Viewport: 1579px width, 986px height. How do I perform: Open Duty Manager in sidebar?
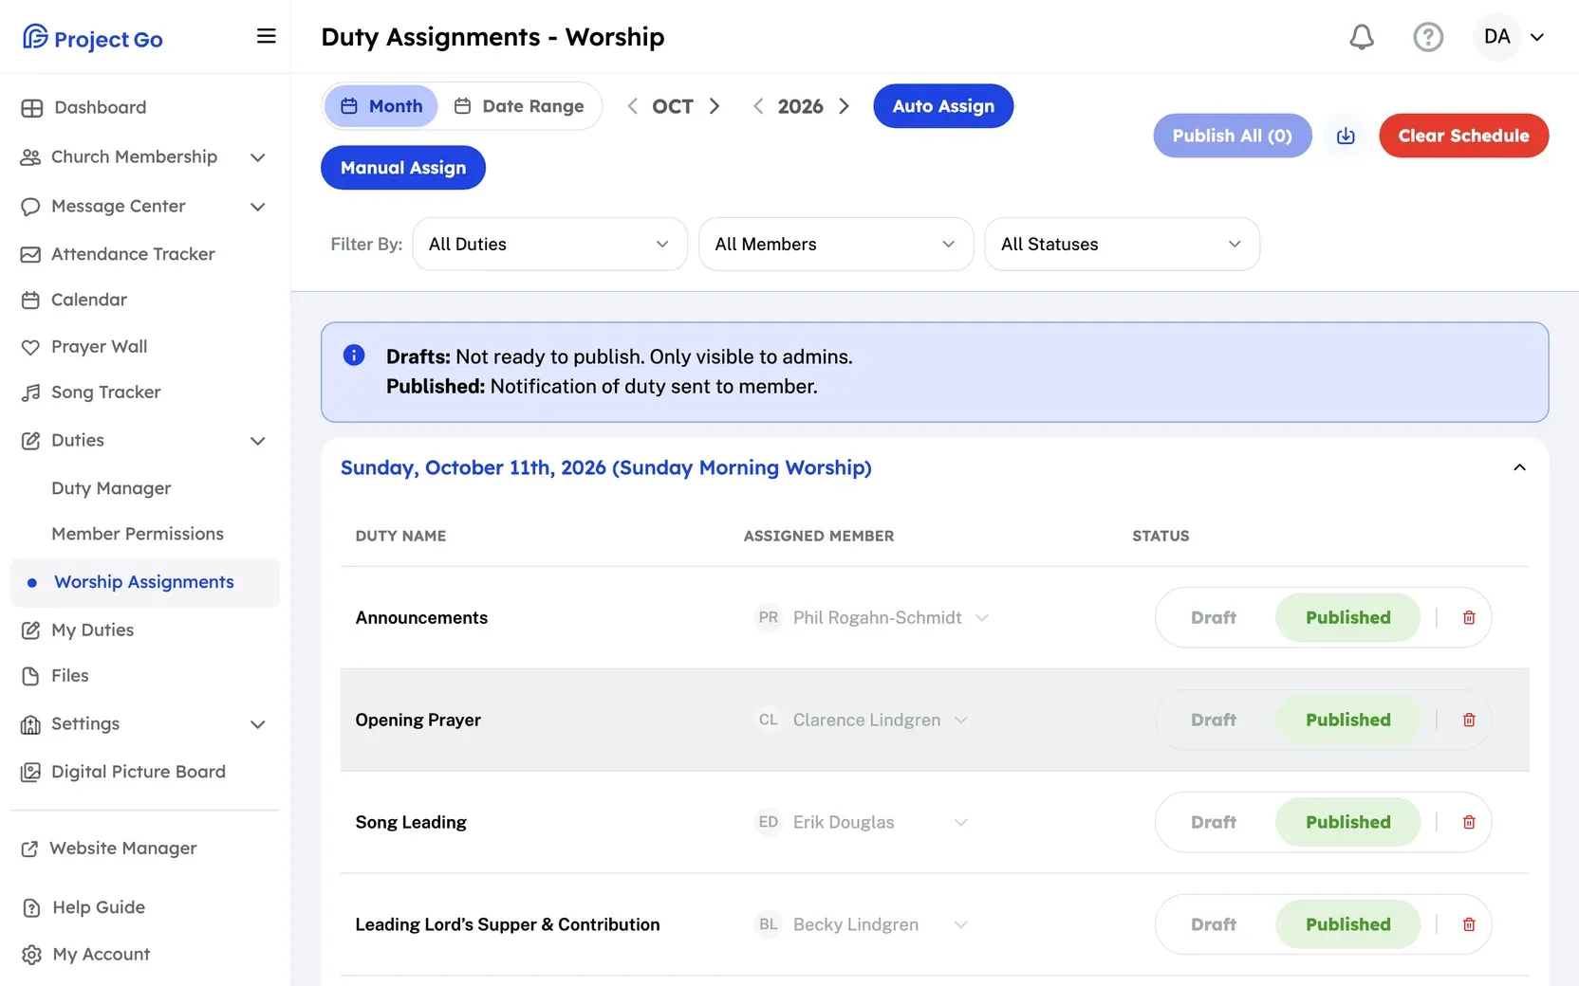click(x=111, y=488)
